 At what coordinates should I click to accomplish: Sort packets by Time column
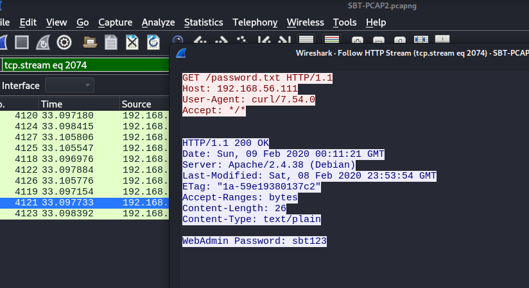point(79,104)
